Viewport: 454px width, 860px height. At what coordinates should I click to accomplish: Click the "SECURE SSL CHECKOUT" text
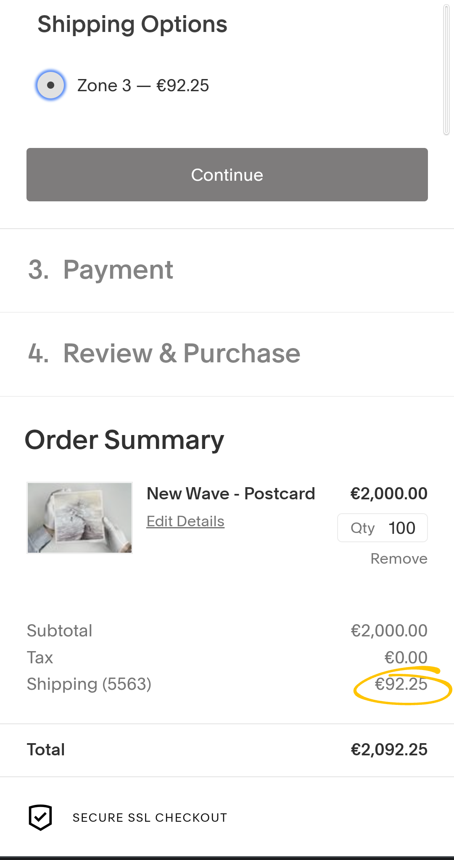150,818
